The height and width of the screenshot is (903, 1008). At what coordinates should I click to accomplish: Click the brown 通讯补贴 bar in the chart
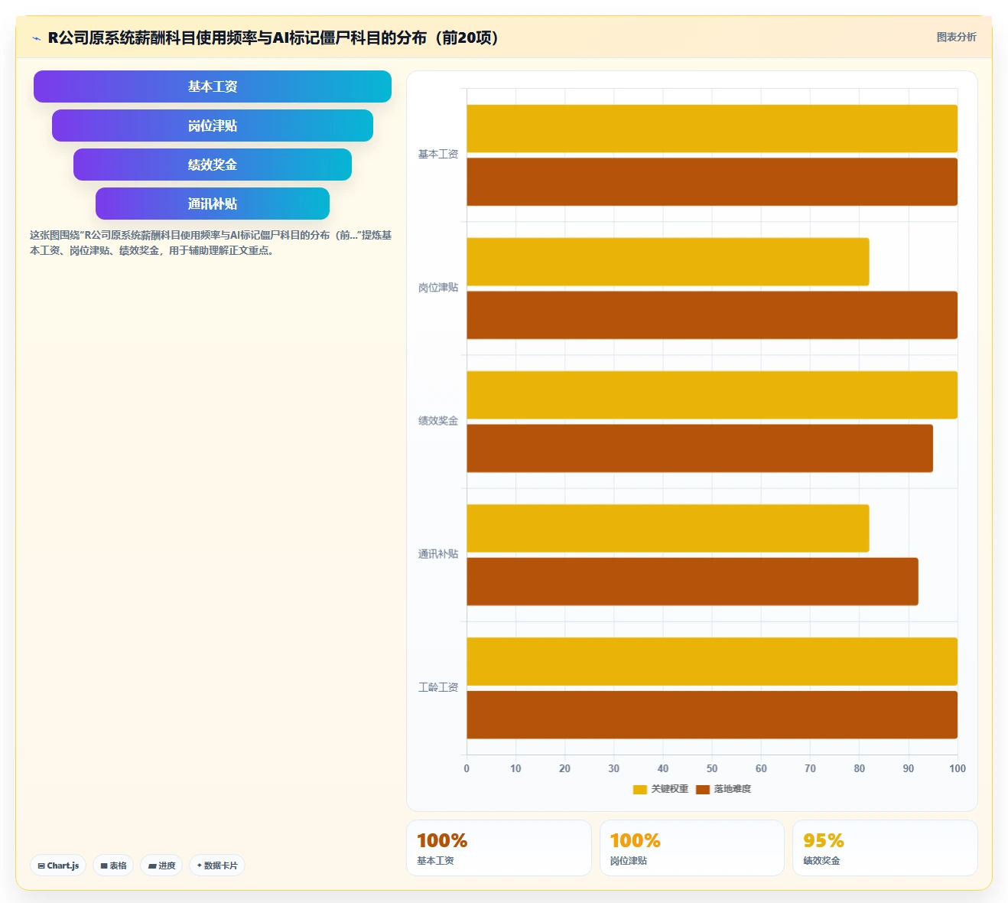coord(692,582)
